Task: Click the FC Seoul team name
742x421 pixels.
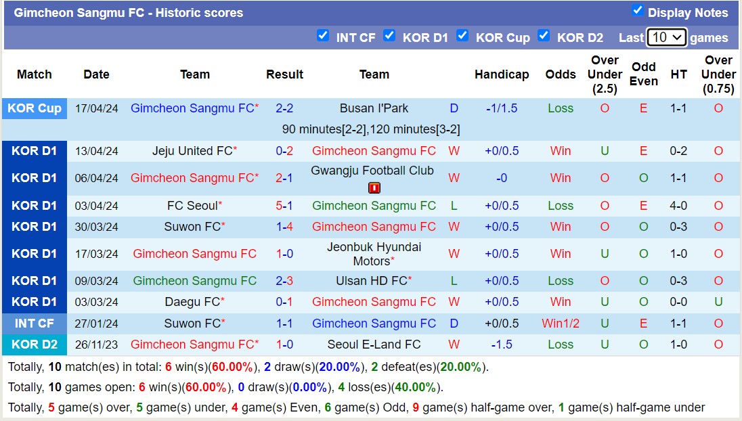Action: tap(192, 206)
